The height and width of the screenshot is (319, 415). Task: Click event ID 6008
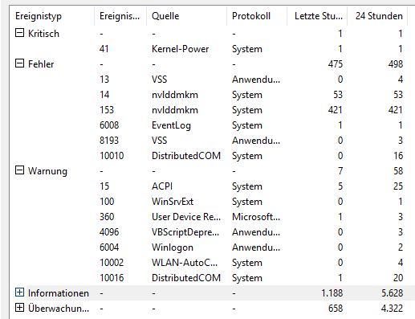tap(109, 125)
